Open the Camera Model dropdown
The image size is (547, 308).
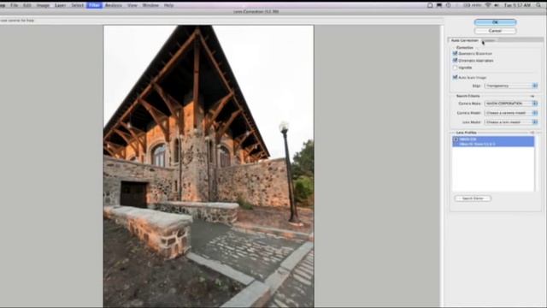coord(511,113)
